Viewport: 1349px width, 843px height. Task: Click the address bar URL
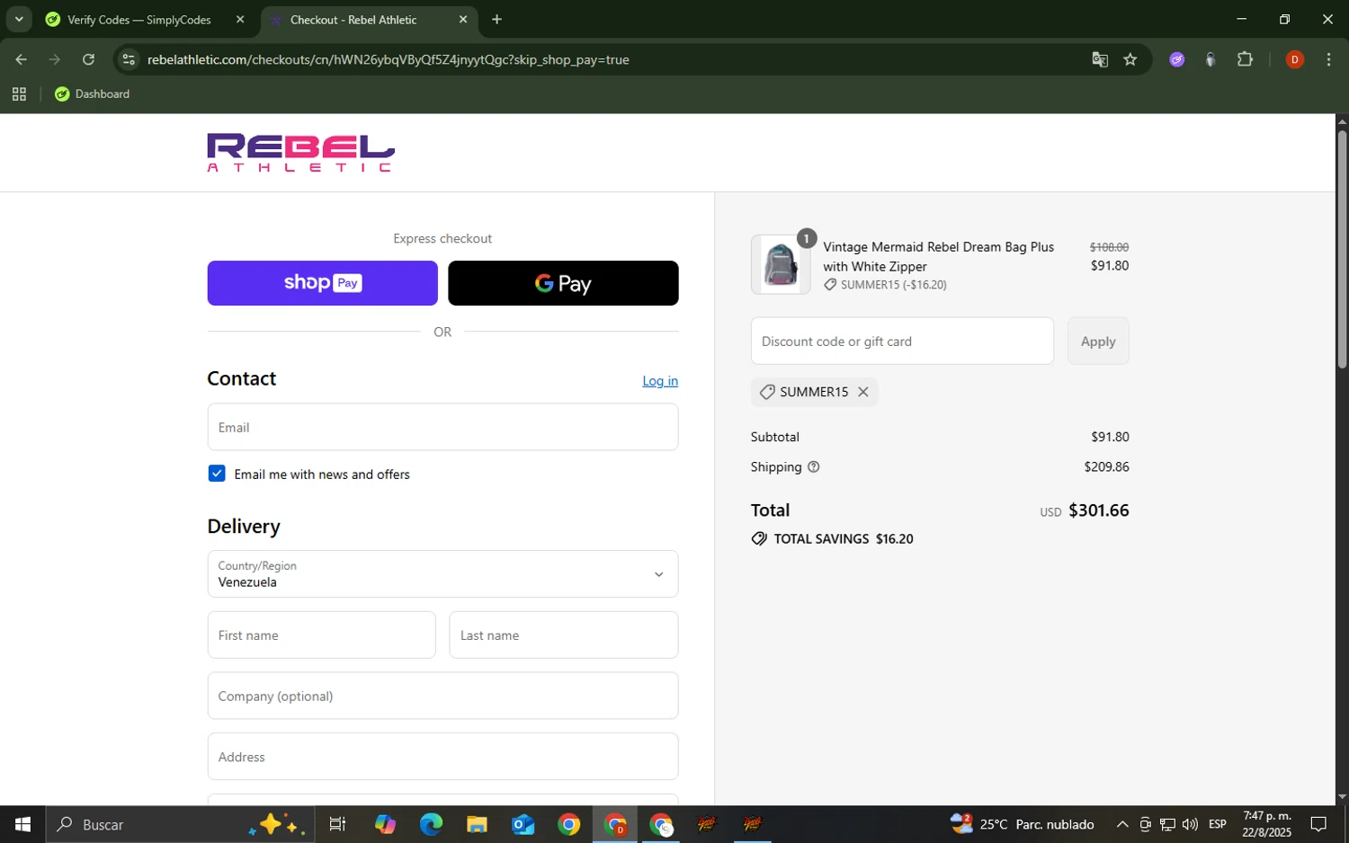389,60
